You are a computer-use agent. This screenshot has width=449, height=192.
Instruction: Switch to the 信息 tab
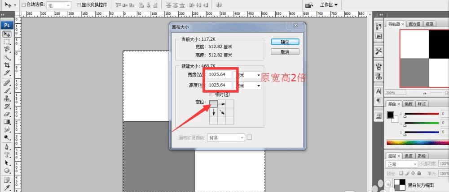(x=429, y=24)
